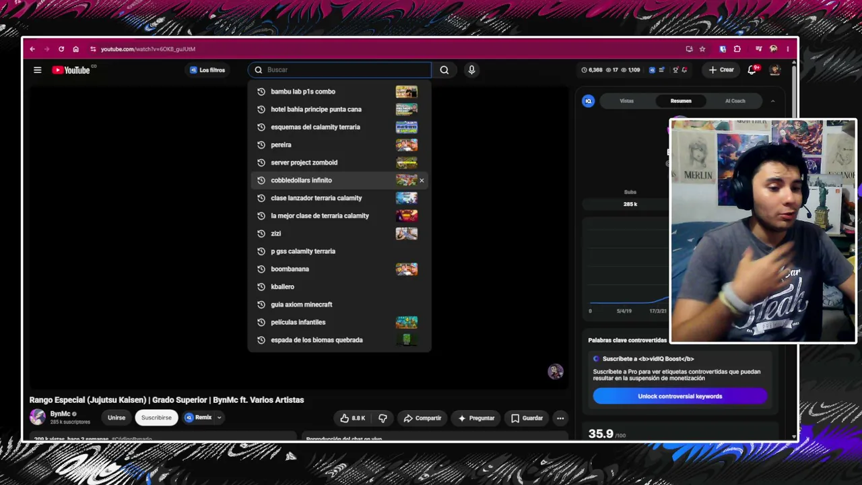Viewport: 862px width, 485px height.
Task: Open YouTube notifications bell
Action: tap(752, 70)
